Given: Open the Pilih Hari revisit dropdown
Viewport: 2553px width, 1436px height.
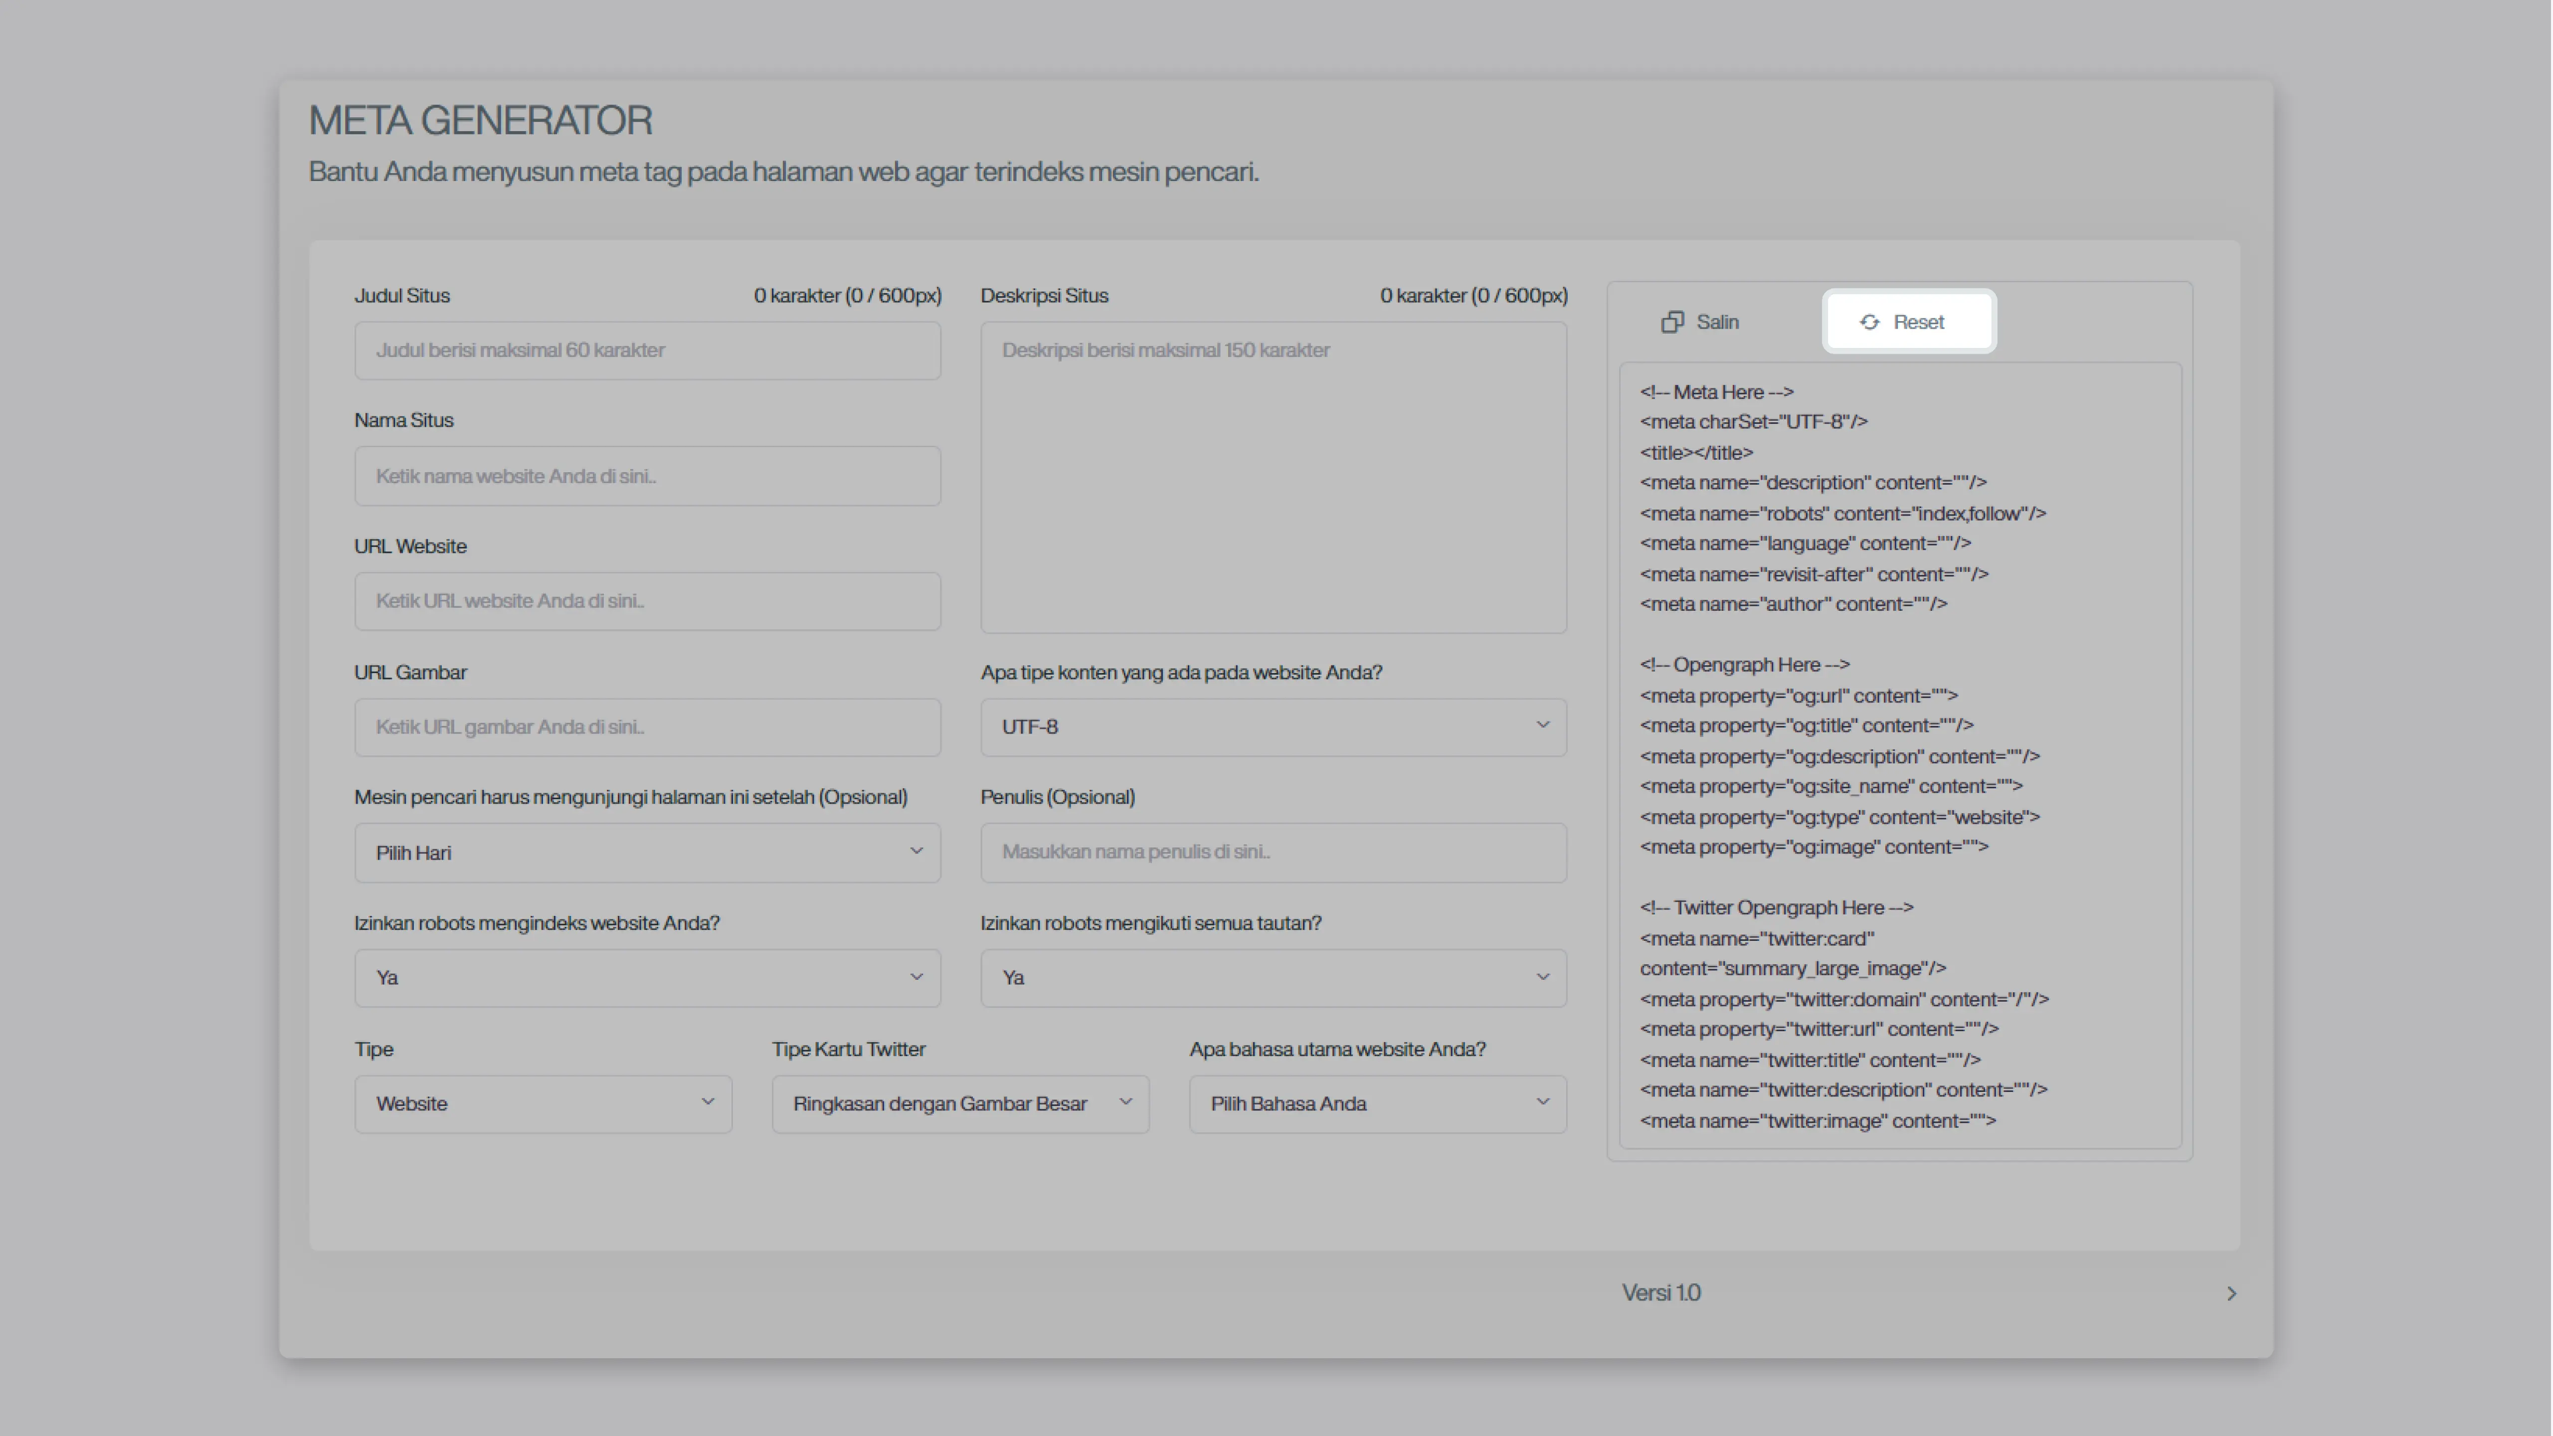Looking at the screenshot, I should [x=647, y=852].
